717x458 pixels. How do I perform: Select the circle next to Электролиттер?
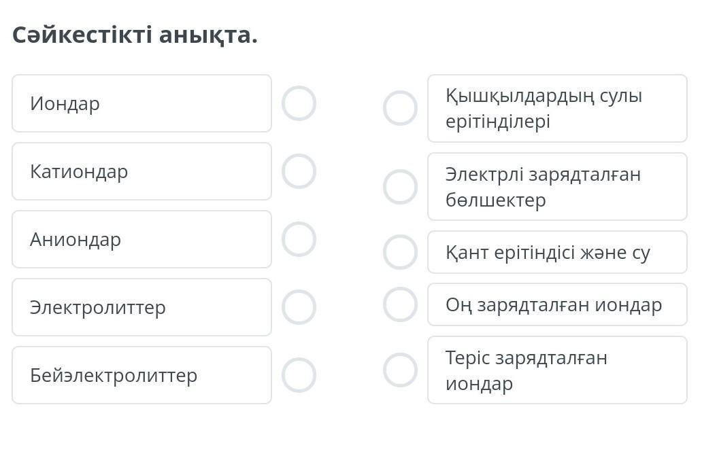tap(299, 307)
